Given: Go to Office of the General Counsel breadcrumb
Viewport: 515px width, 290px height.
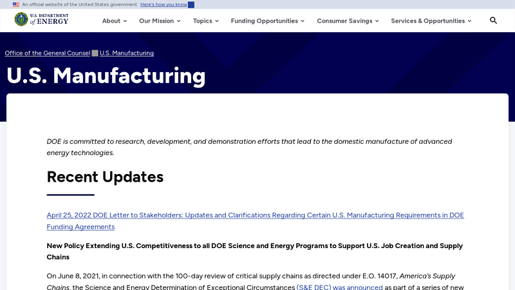Looking at the screenshot, I should tap(47, 53).
